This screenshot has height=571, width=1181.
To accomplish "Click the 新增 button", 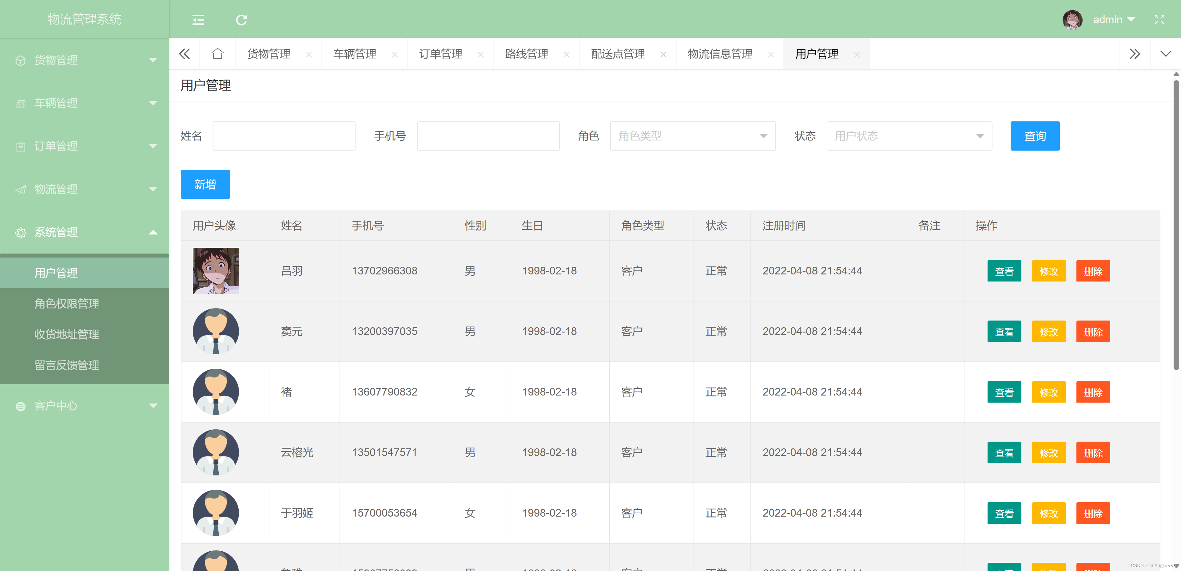I will (205, 184).
